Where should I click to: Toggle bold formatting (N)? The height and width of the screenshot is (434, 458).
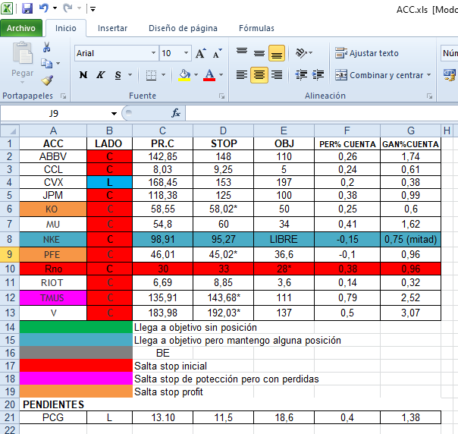click(x=83, y=75)
